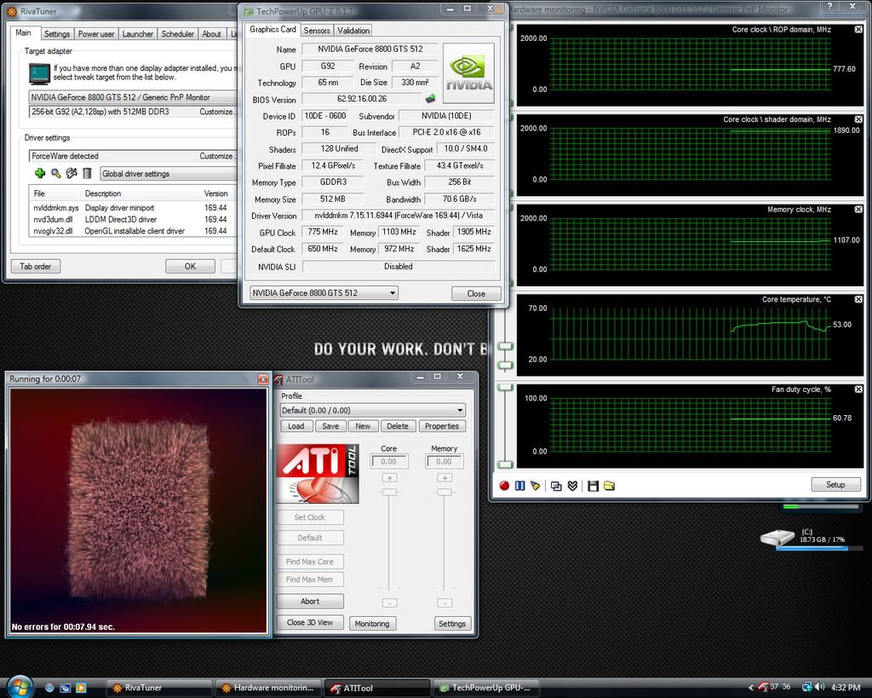Switch to the Validation tab in GPU-Z
The image size is (872, 698).
click(x=353, y=31)
